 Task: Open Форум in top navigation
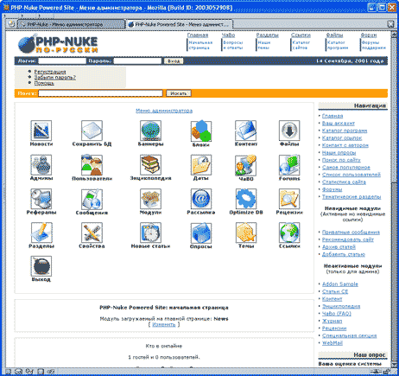[x=369, y=35]
